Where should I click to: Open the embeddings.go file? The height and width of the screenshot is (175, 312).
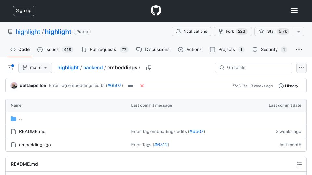pyautogui.click(x=35, y=145)
